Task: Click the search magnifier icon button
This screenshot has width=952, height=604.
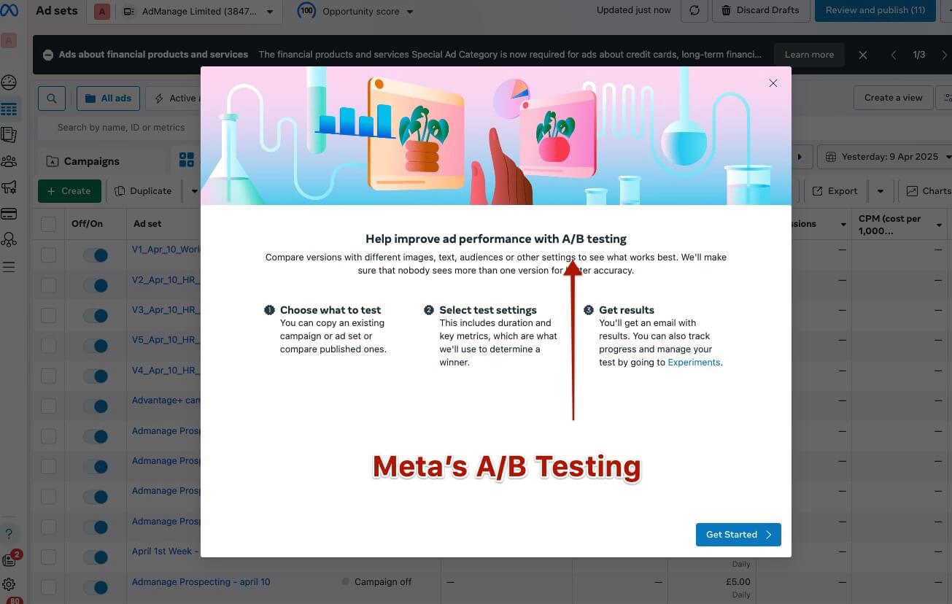Action: tap(52, 98)
